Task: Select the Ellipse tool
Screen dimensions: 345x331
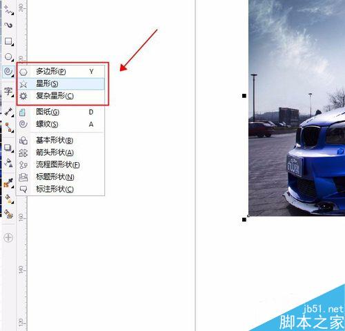Action: coord(9,57)
